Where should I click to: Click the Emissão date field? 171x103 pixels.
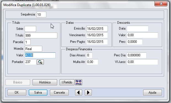point(97,29)
